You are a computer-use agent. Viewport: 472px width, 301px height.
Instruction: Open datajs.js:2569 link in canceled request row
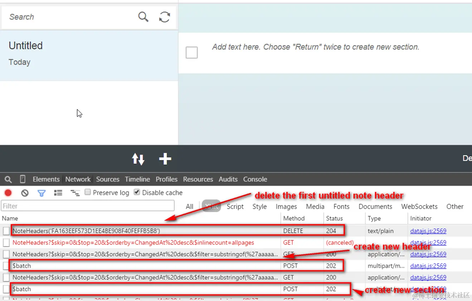point(428,243)
